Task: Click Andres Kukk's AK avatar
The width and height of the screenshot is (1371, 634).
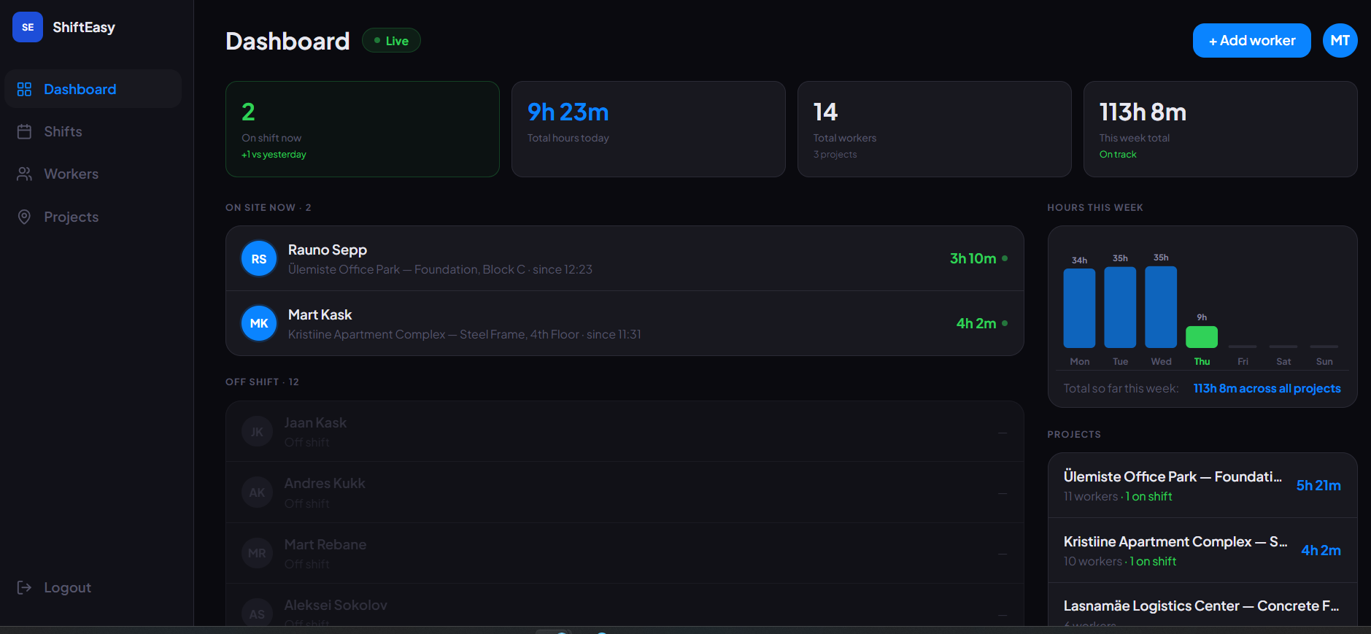Action: (257, 492)
